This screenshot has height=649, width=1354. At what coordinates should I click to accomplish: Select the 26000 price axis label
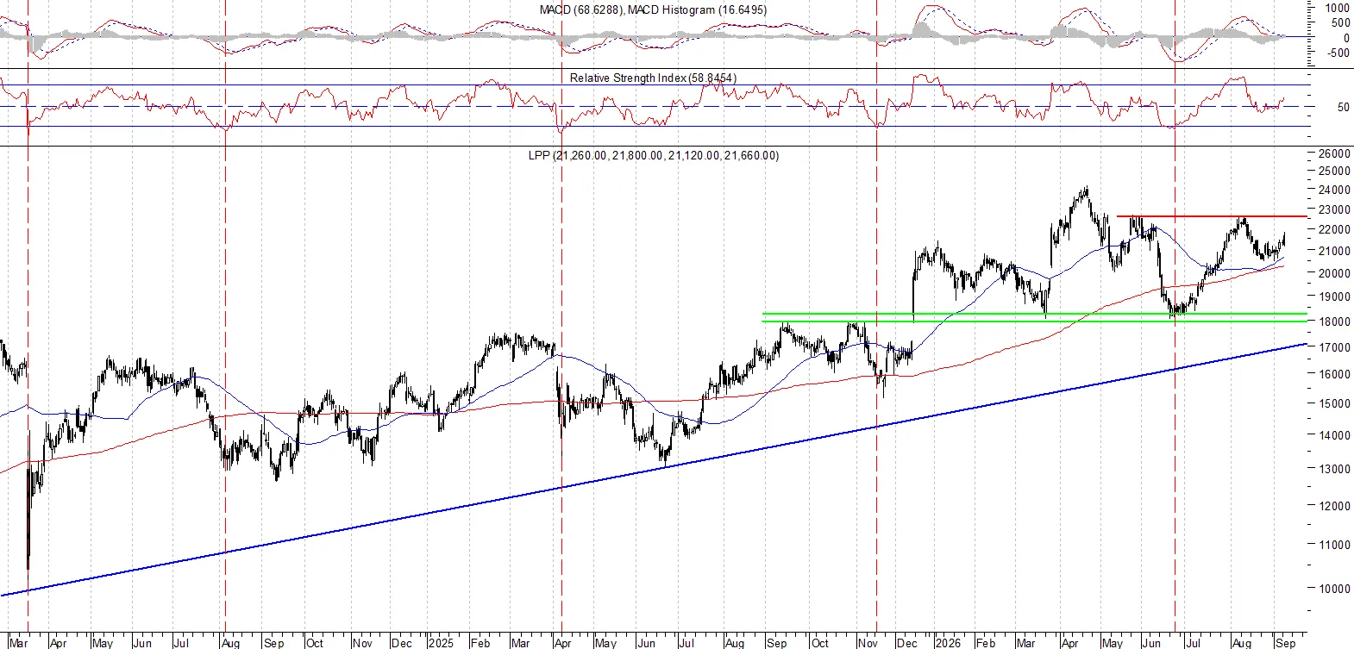[1334, 153]
